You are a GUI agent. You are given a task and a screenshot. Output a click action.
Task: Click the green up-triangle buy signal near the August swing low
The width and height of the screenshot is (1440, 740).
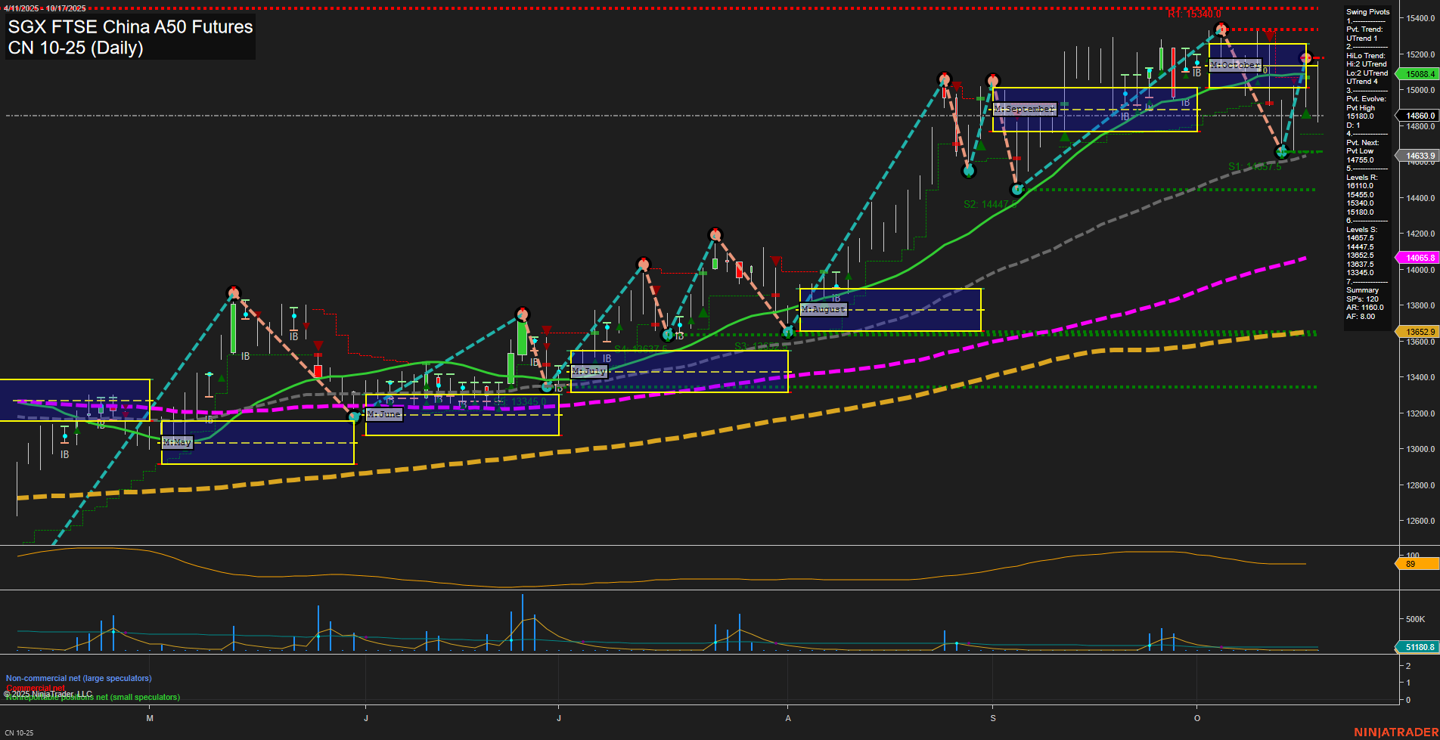(849, 277)
